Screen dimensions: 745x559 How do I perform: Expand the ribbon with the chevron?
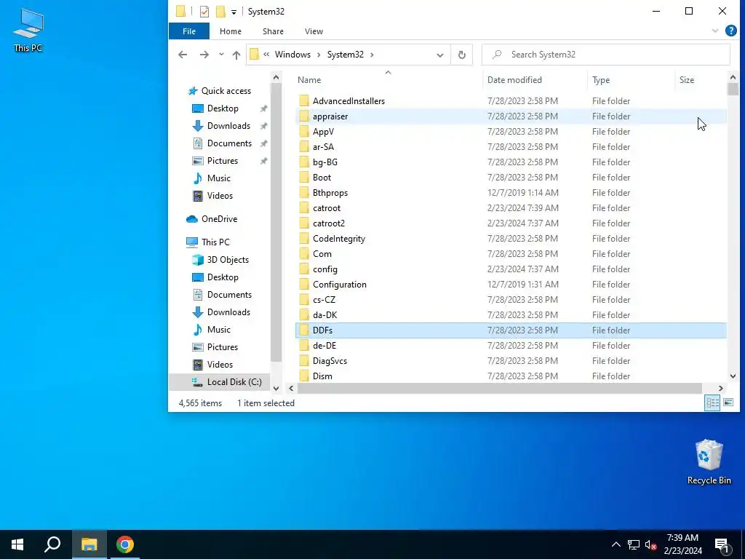(715, 31)
